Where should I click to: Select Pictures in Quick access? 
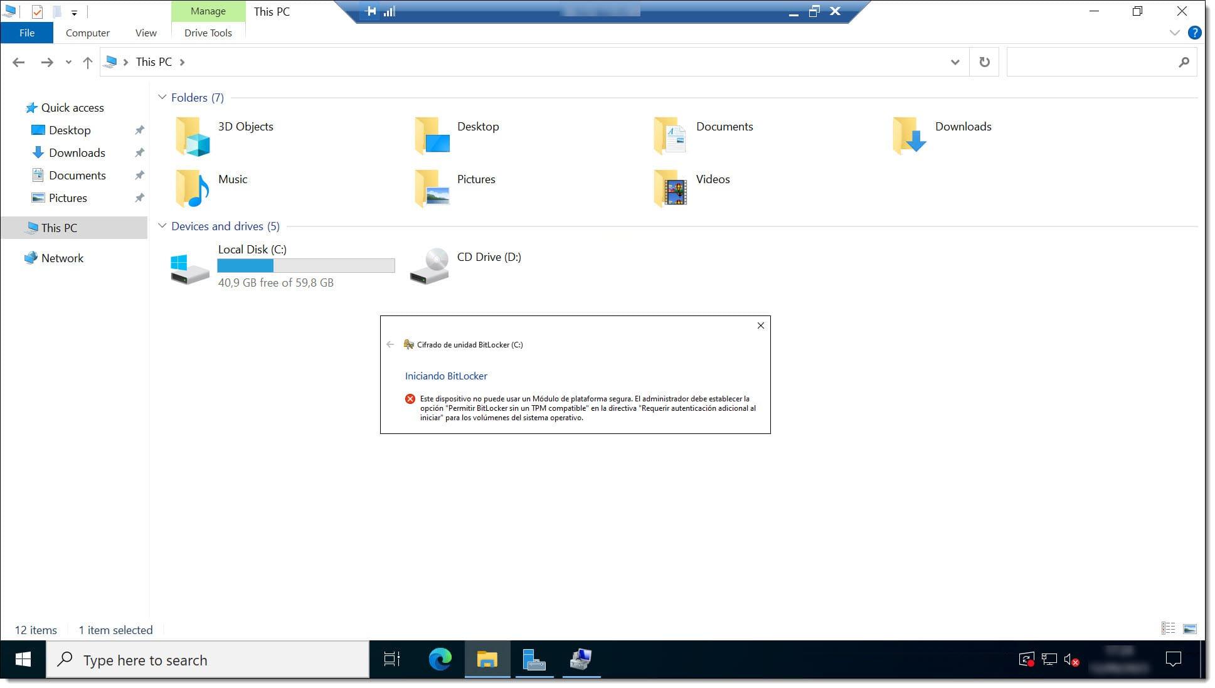(68, 198)
